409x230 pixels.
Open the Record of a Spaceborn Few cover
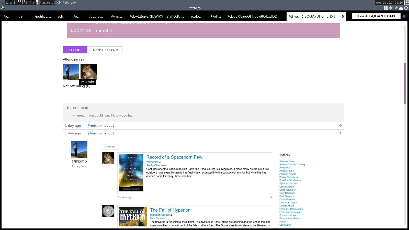tap(131, 173)
